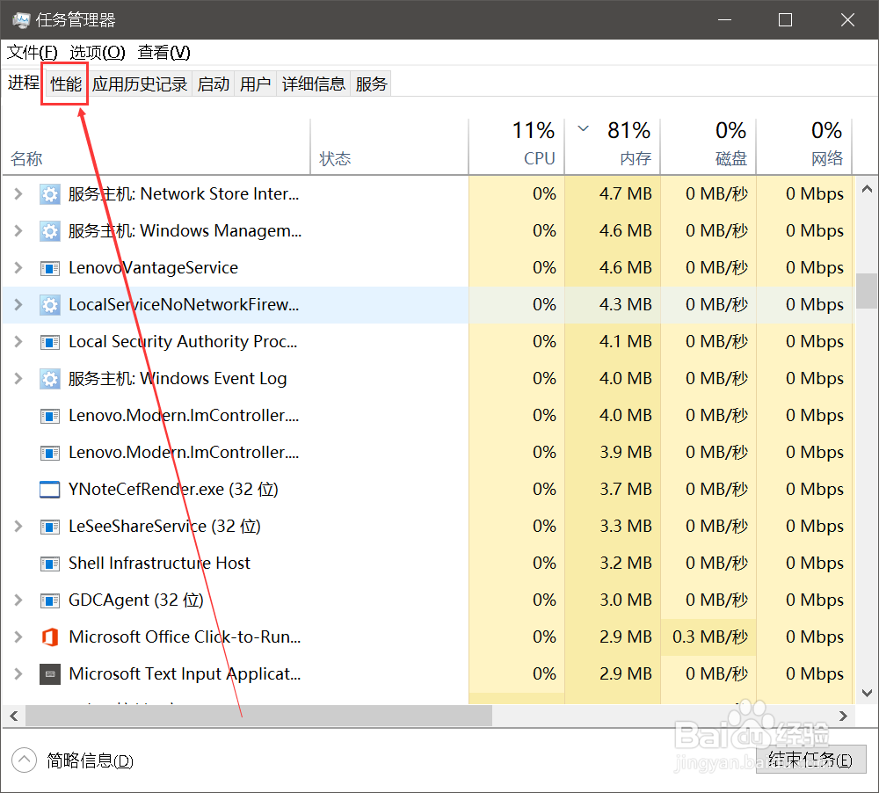The image size is (879, 793).
Task: Click the 结束任务(E) button
Action: [810, 760]
